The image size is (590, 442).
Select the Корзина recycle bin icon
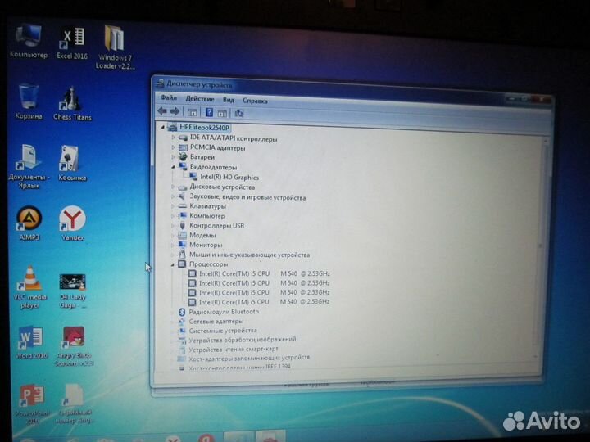pyautogui.click(x=29, y=101)
